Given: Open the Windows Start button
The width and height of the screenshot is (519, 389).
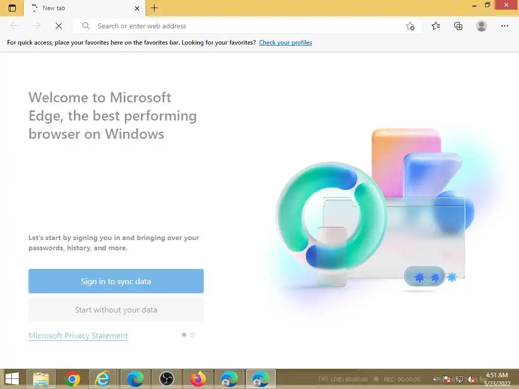Looking at the screenshot, I should 12,379.
